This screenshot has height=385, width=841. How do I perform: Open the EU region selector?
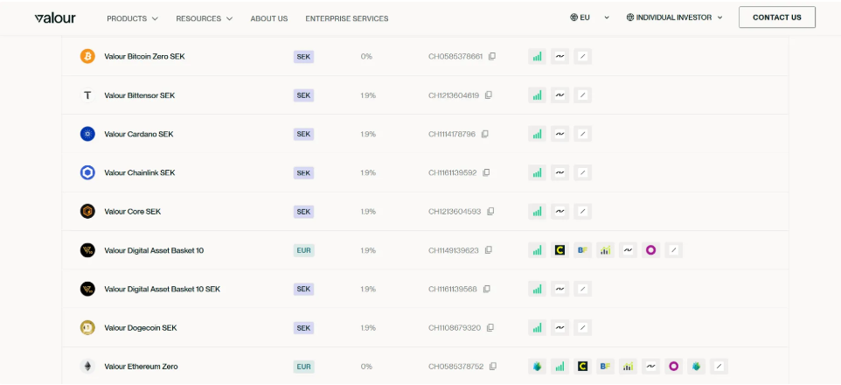click(x=589, y=17)
